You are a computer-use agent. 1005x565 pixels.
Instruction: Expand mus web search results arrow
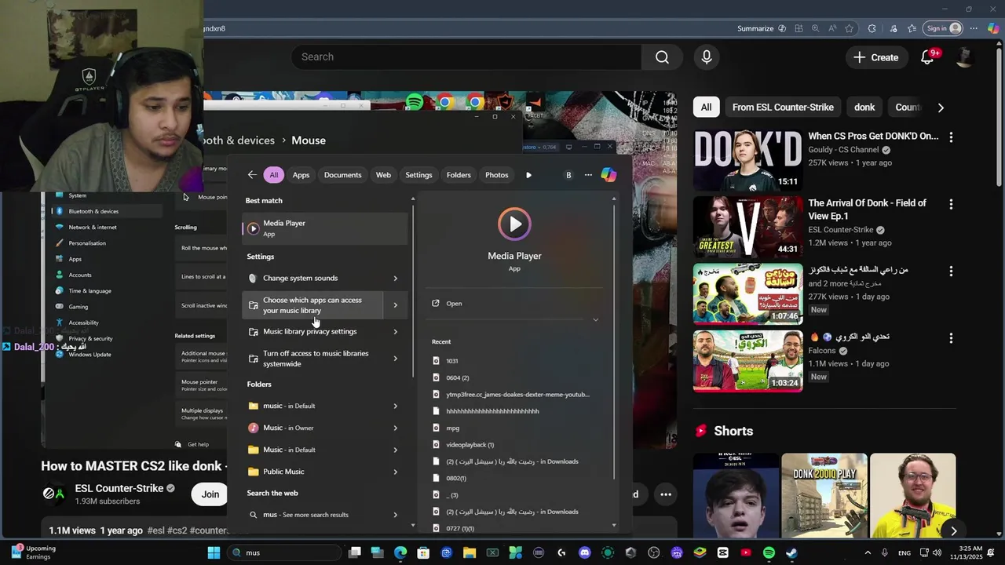(x=395, y=515)
